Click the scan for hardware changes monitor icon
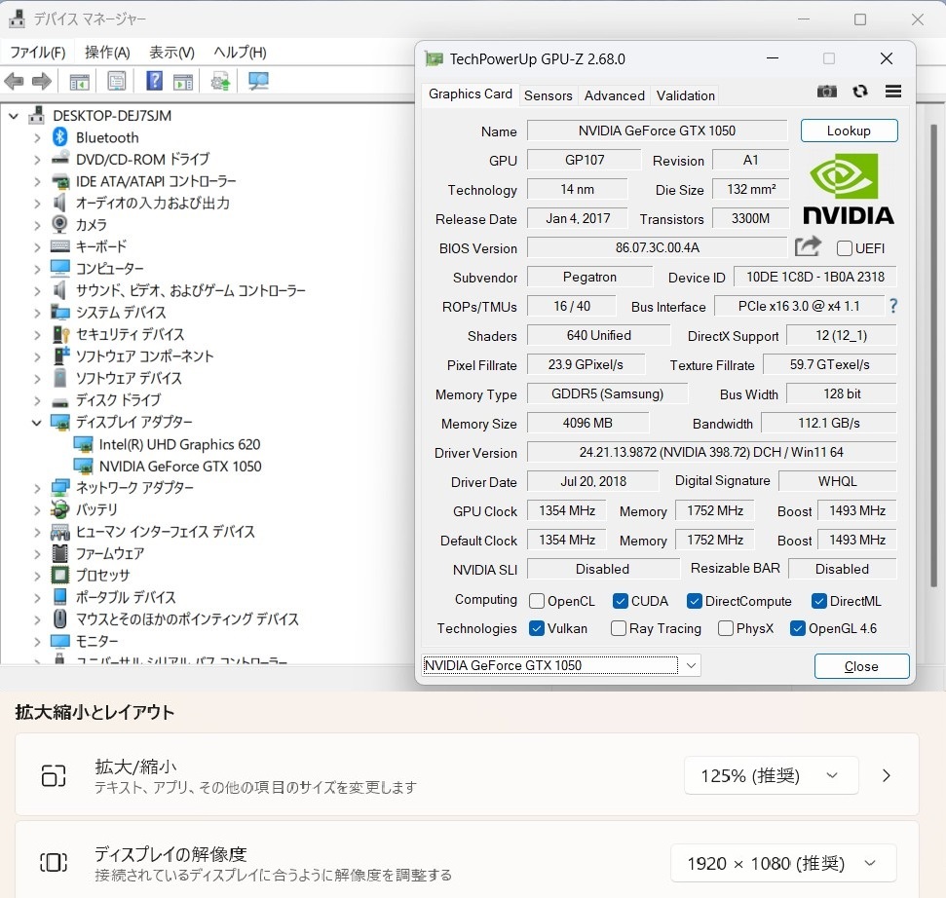This screenshot has width=946, height=898. click(x=258, y=82)
